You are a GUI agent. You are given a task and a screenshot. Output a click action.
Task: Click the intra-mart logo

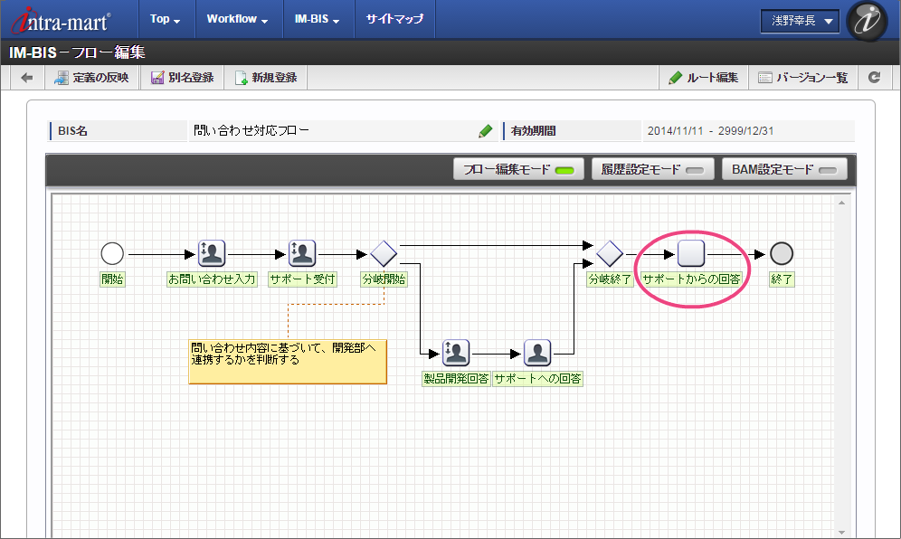coord(62,22)
